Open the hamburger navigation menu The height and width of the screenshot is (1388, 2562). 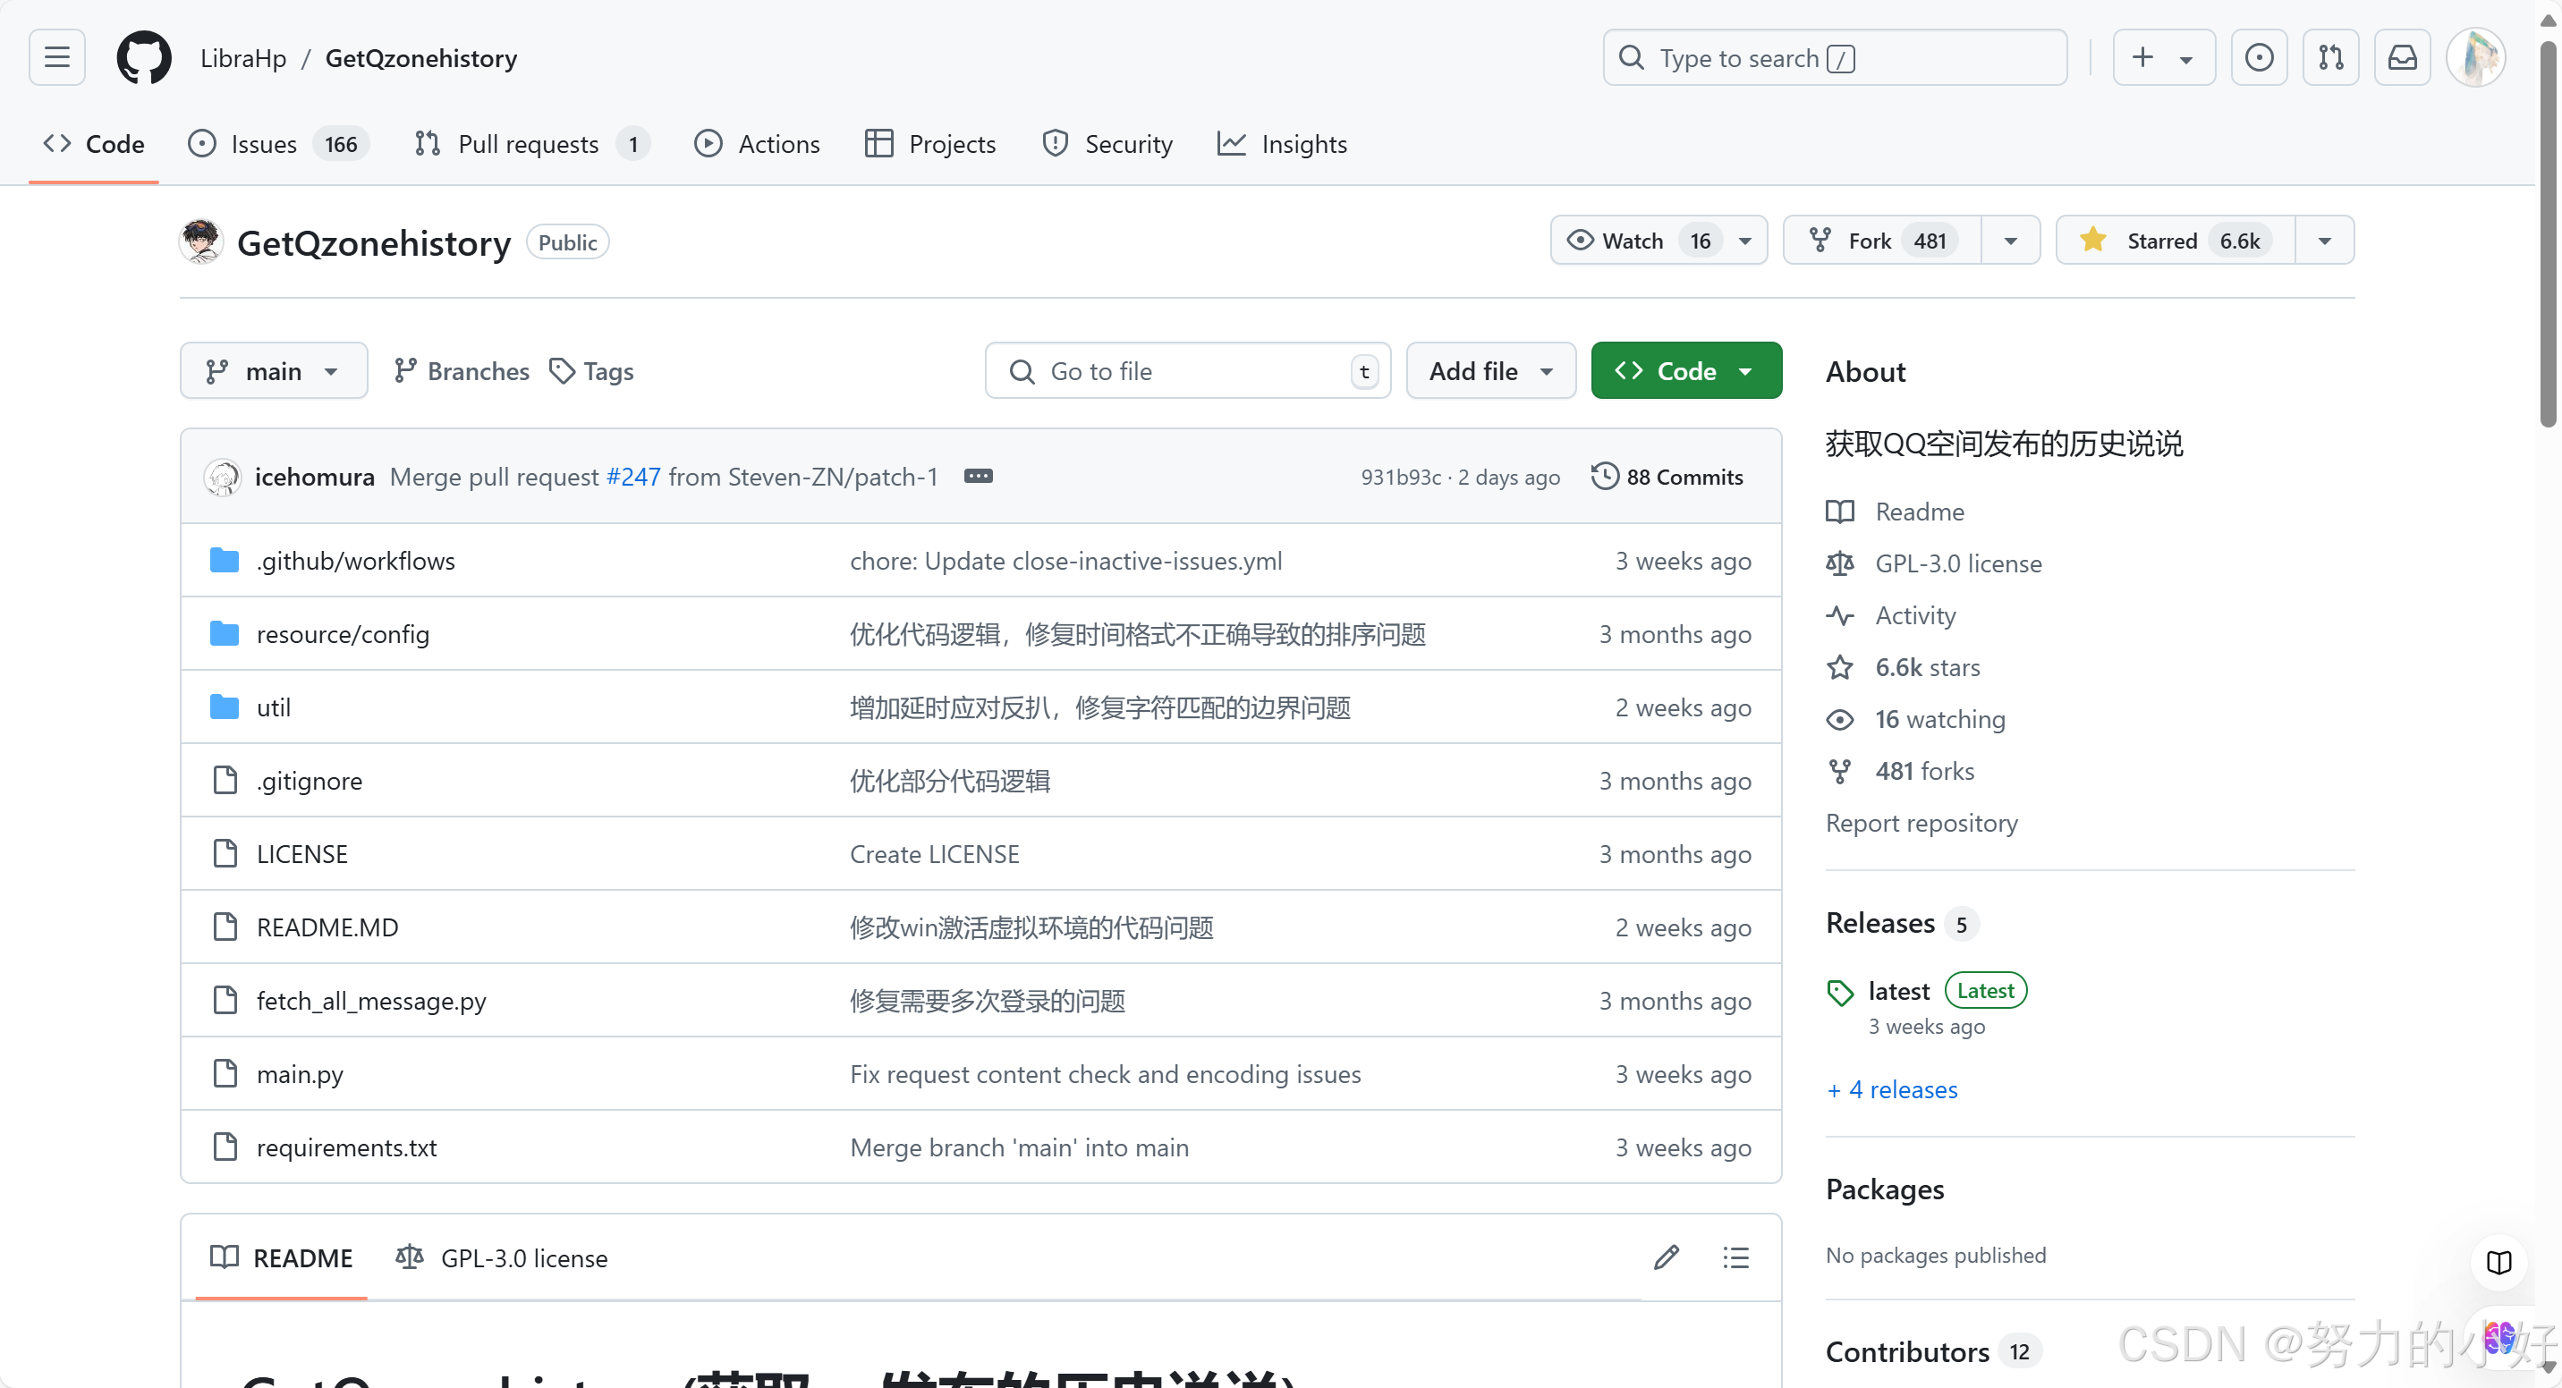pos(56,57)
